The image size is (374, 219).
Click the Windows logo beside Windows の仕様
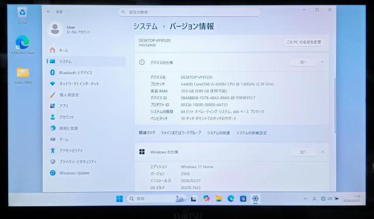[x=142, y=152]
